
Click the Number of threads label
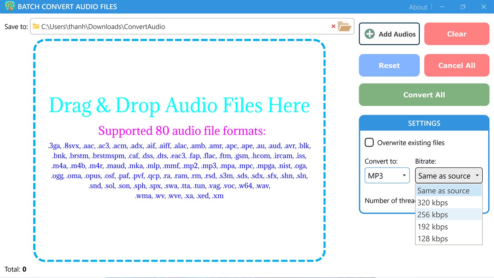[390, 201]
